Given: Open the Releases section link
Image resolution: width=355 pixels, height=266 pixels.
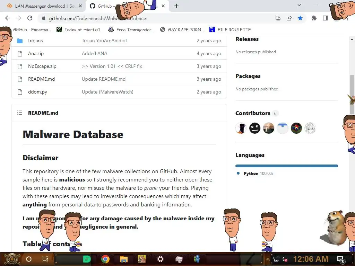Looking at the screenshot, I should pos(247,39).
